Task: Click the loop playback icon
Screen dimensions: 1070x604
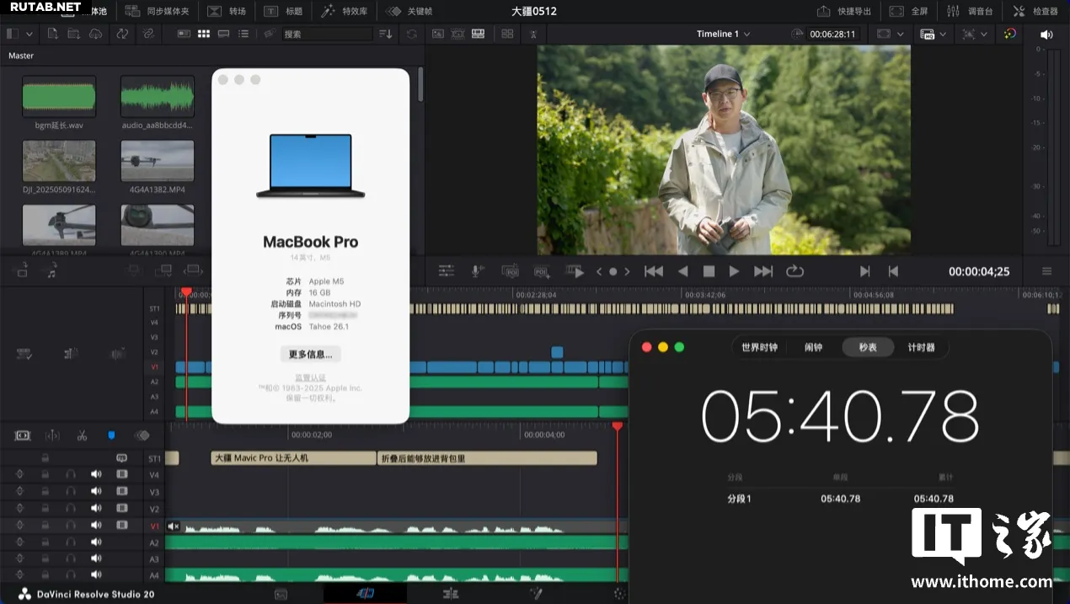Action: [x=794, y=271]
